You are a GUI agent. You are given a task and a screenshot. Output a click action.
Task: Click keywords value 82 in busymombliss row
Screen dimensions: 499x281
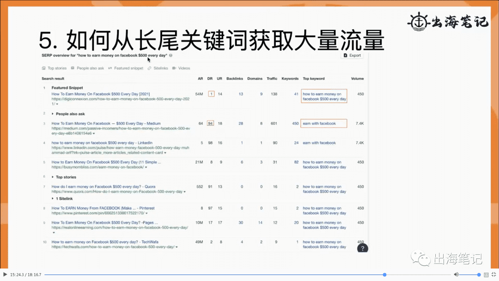click(x=296, y=162)
